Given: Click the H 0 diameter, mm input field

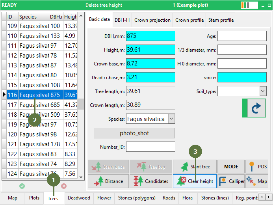Looking at the screenshot, I should click(242, 63).
